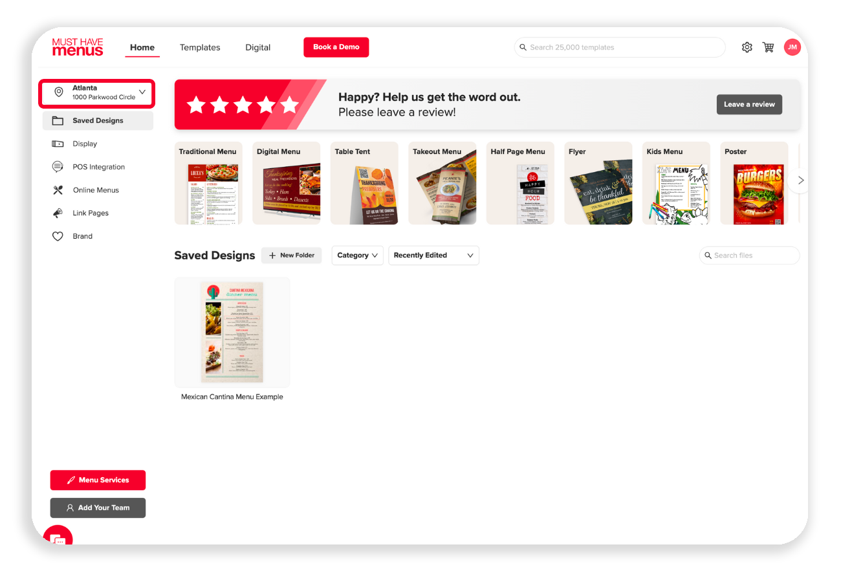The width and height of the screenshot is (841, 582).
Task: Open Mexican Cantina Menu Example thumbnail
Action: click(x=232, y=332)
